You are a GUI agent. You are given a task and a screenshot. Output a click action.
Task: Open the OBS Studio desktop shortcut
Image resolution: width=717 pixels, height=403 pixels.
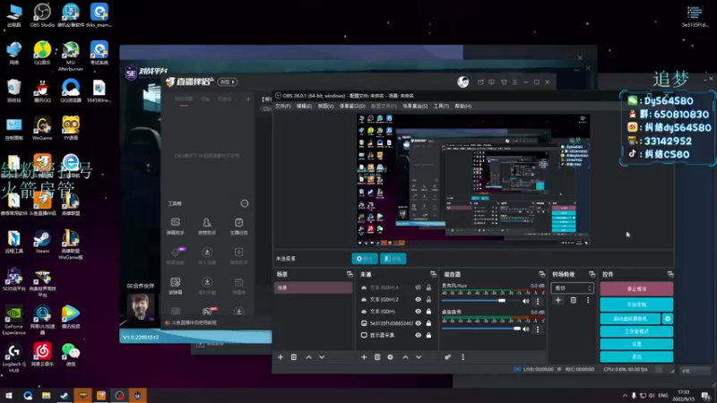(x=42, y=15)
